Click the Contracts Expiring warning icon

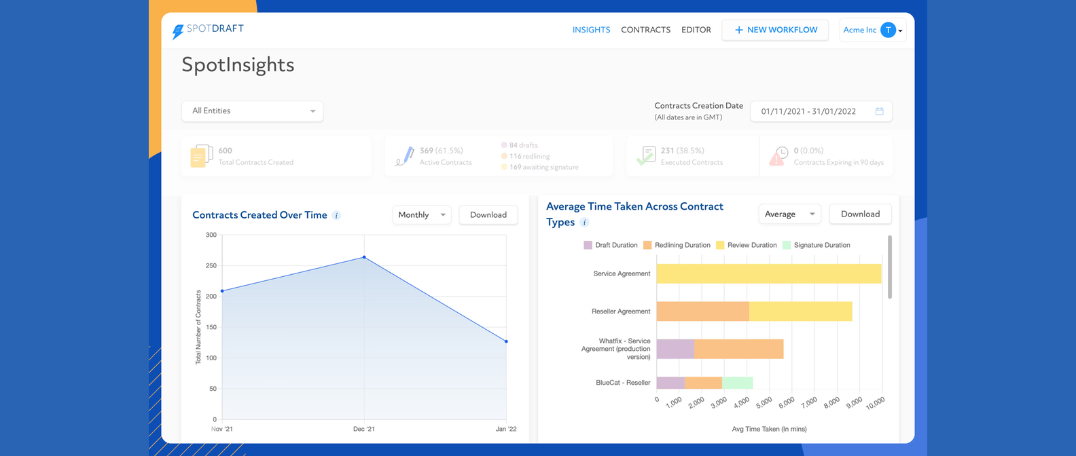pyautogui.click(x=778, y=156)
